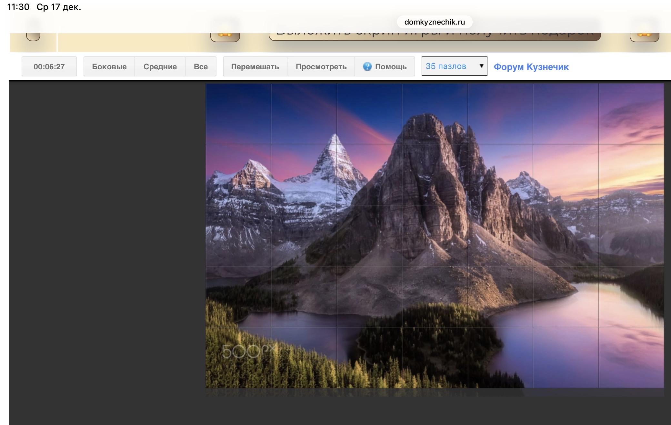Select the bottom-right corner pink lake reflection piece
671x425 pixels.
631,357
